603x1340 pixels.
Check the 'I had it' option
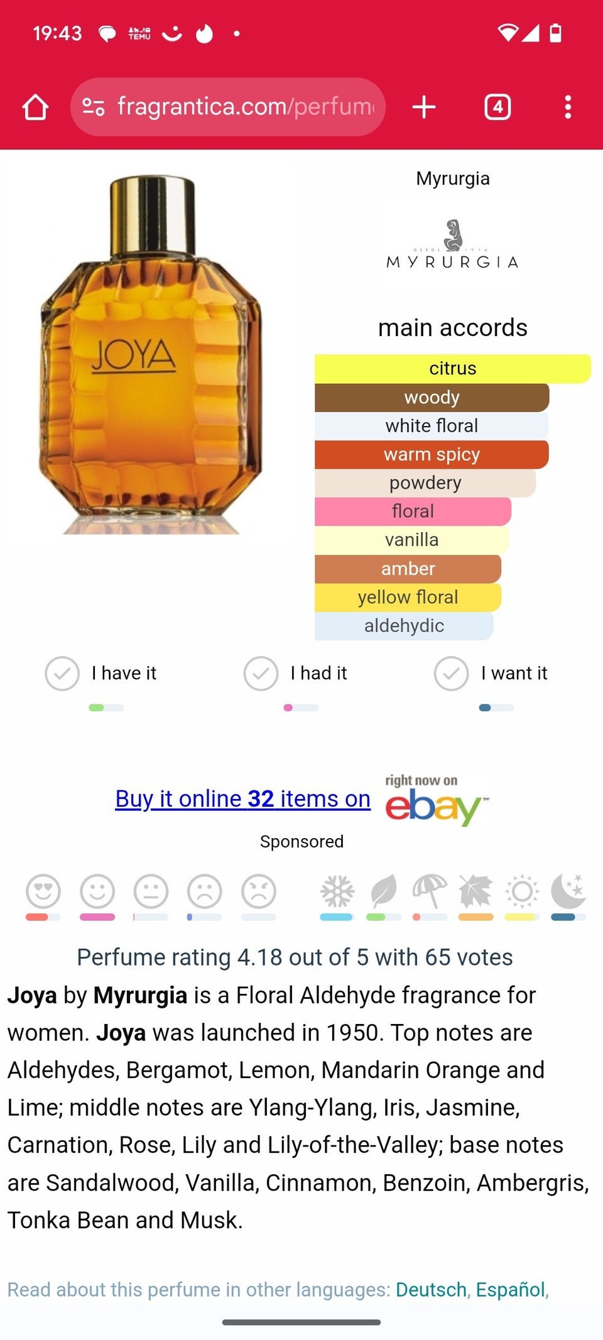pos(295,673)
